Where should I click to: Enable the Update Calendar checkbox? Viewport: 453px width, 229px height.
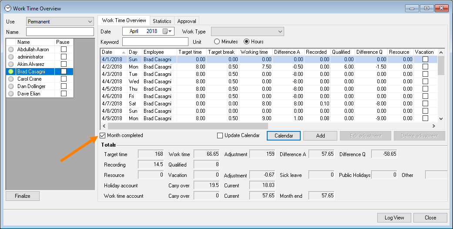click(220, 135)
